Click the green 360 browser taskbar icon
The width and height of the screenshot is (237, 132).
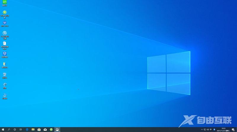pyautogui.click(x=51, y=129)
